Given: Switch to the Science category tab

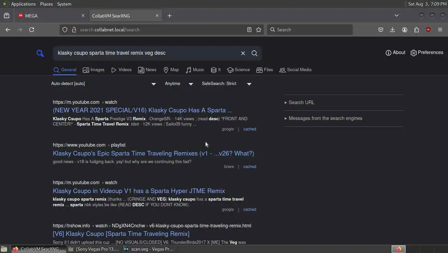Looking at the screenshot, I should point(238,70).
